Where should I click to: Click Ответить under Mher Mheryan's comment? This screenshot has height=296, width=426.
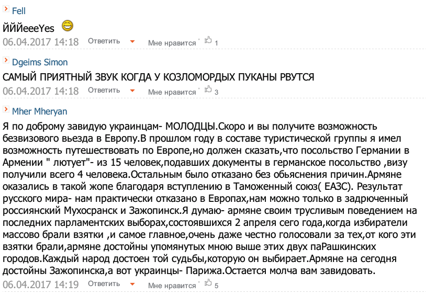(104, 284)
